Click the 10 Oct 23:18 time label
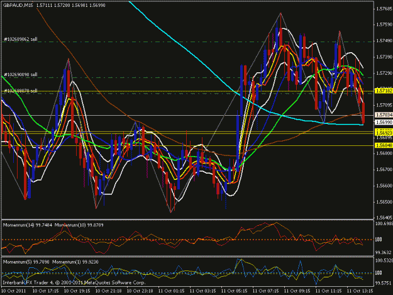Image resolution: width=393 pixels, height=295 pixels. tap(140, 291)
